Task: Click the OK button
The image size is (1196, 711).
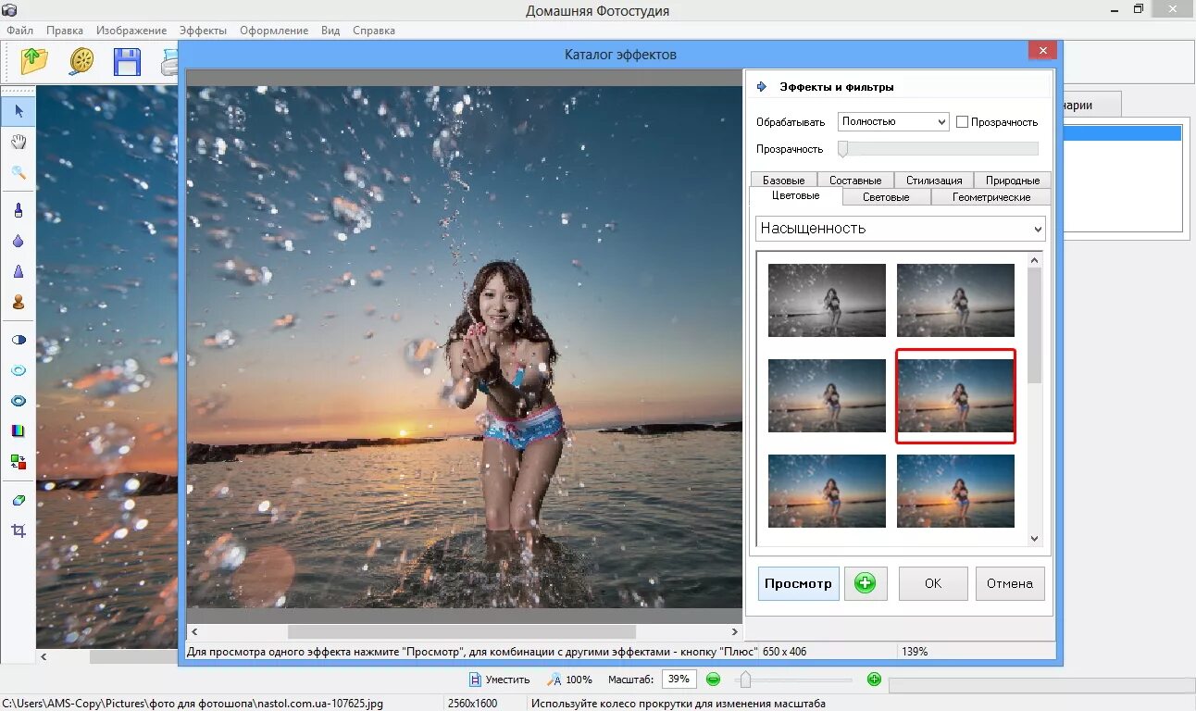Action: tap(933, 583)
